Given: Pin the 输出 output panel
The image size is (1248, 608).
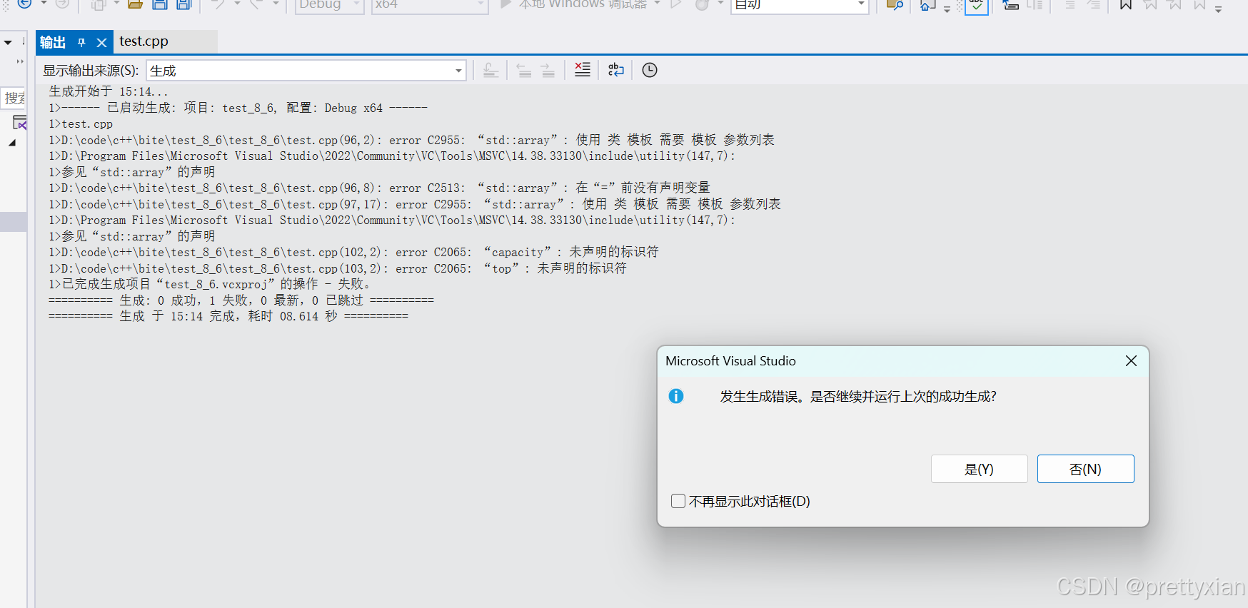Looking at the screenshot, I should coord(82,43).
